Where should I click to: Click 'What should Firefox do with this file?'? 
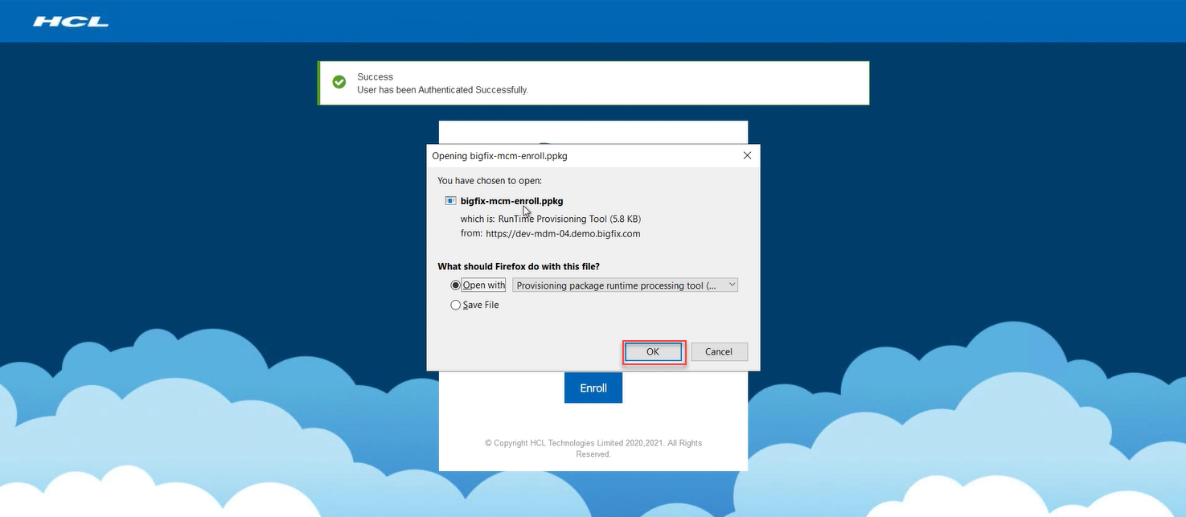519,266
